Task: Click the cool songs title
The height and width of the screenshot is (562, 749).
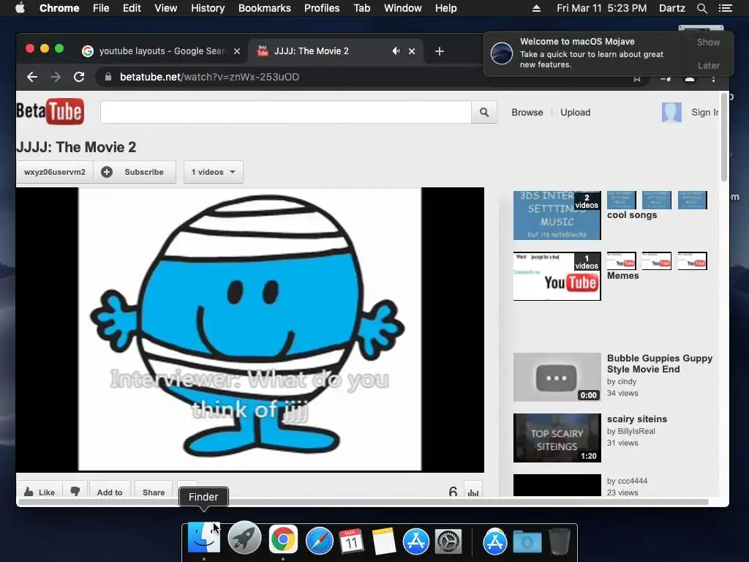Action: point(631,215)
